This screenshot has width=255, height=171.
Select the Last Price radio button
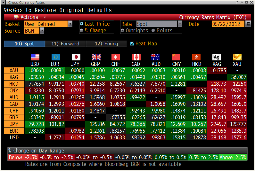click(82, 24)
